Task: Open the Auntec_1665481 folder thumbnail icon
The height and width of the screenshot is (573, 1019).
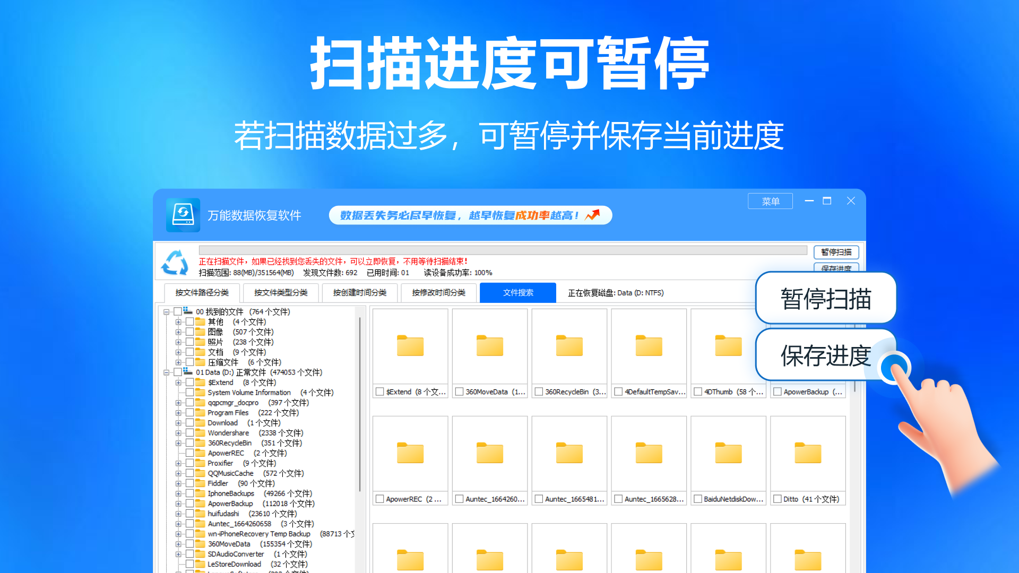Action: coord(569,453)
